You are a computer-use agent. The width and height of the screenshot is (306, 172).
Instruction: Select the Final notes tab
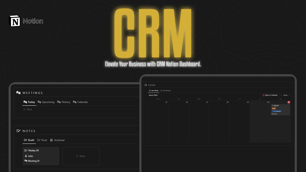tap(42, 140)
